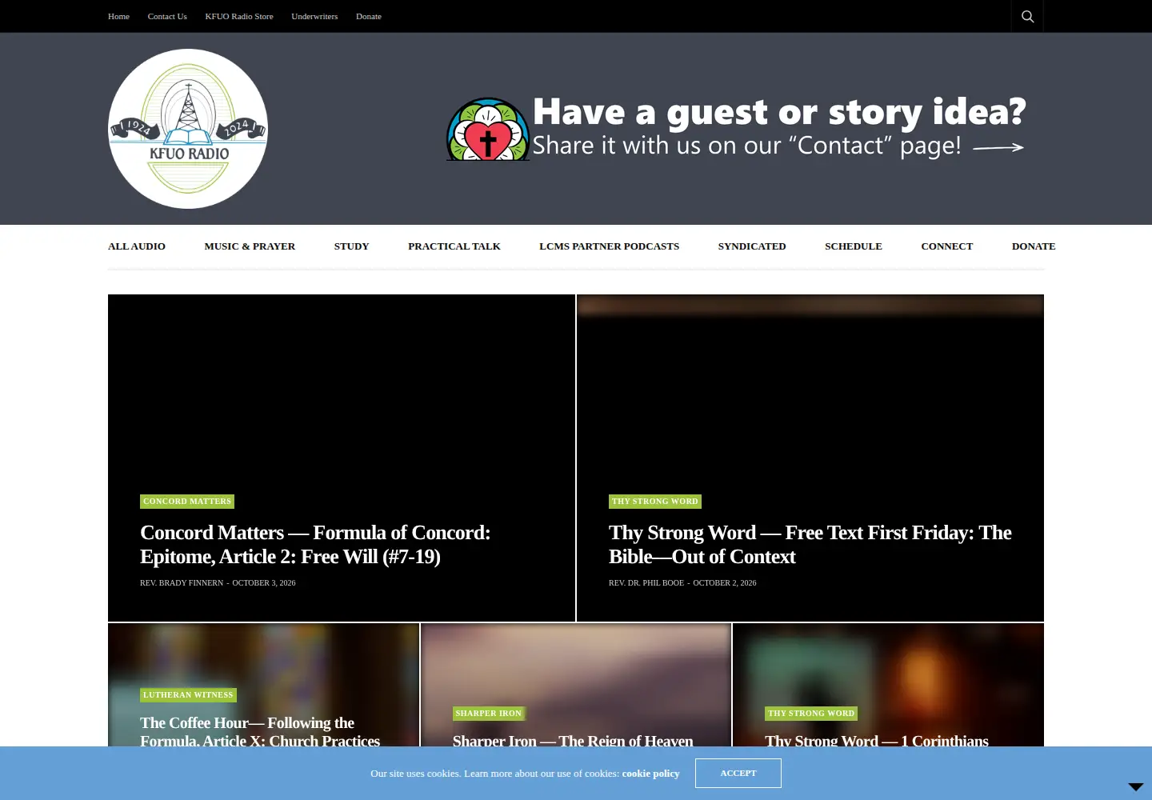Click the October 2, 2026 date
Screen dimensions: 1152x800
click(x=725, y=583)
